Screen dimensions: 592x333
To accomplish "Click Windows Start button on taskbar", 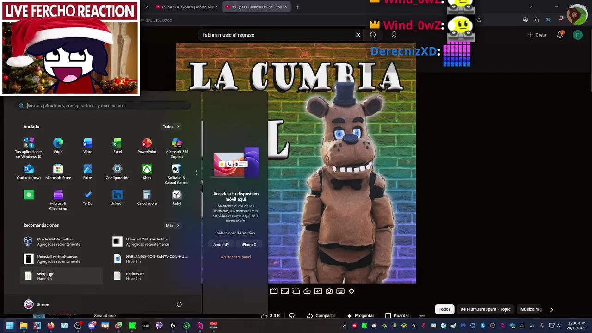I will [x=10, y=326].
